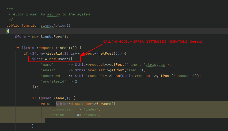Click the 'action' array key

(x=58, y=115)
